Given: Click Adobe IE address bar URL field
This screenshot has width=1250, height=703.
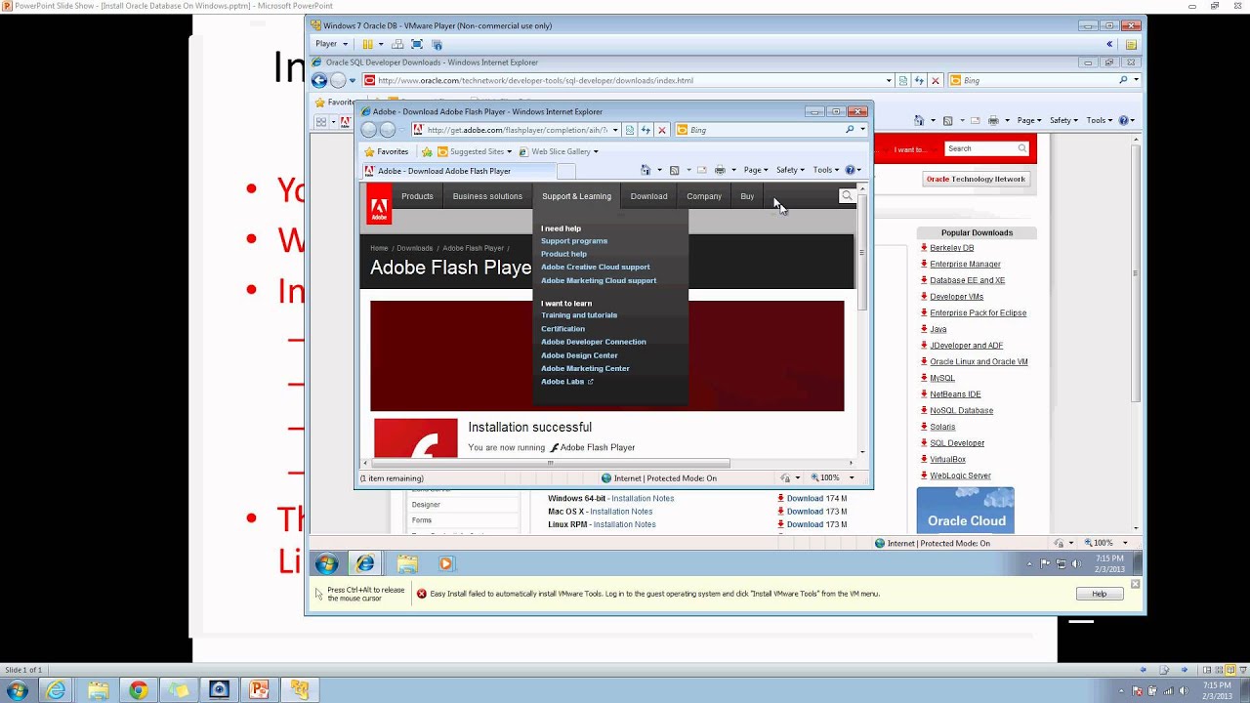Looking at the screenshot, I should click(x=517, y=130).
